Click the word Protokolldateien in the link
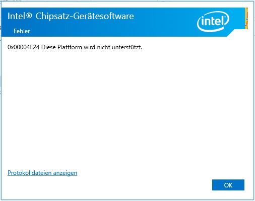 coord(30,173)
